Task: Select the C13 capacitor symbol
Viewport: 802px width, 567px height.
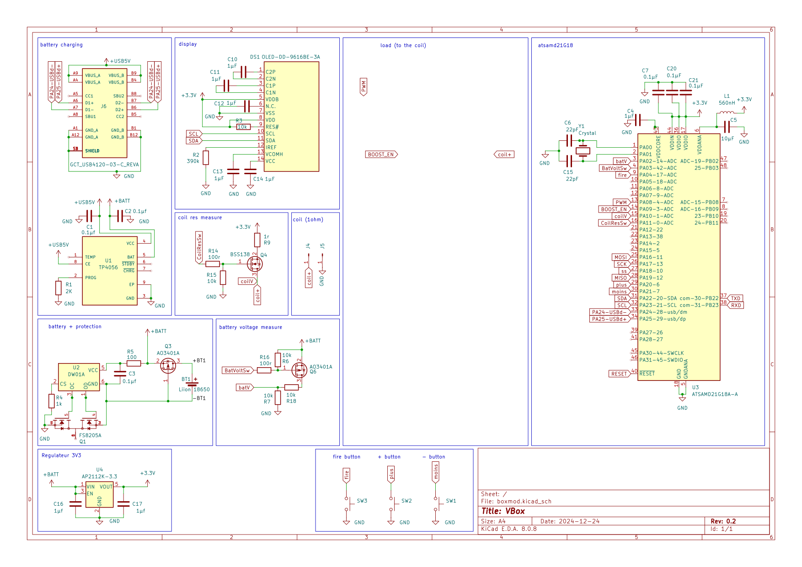Action: 233,171
